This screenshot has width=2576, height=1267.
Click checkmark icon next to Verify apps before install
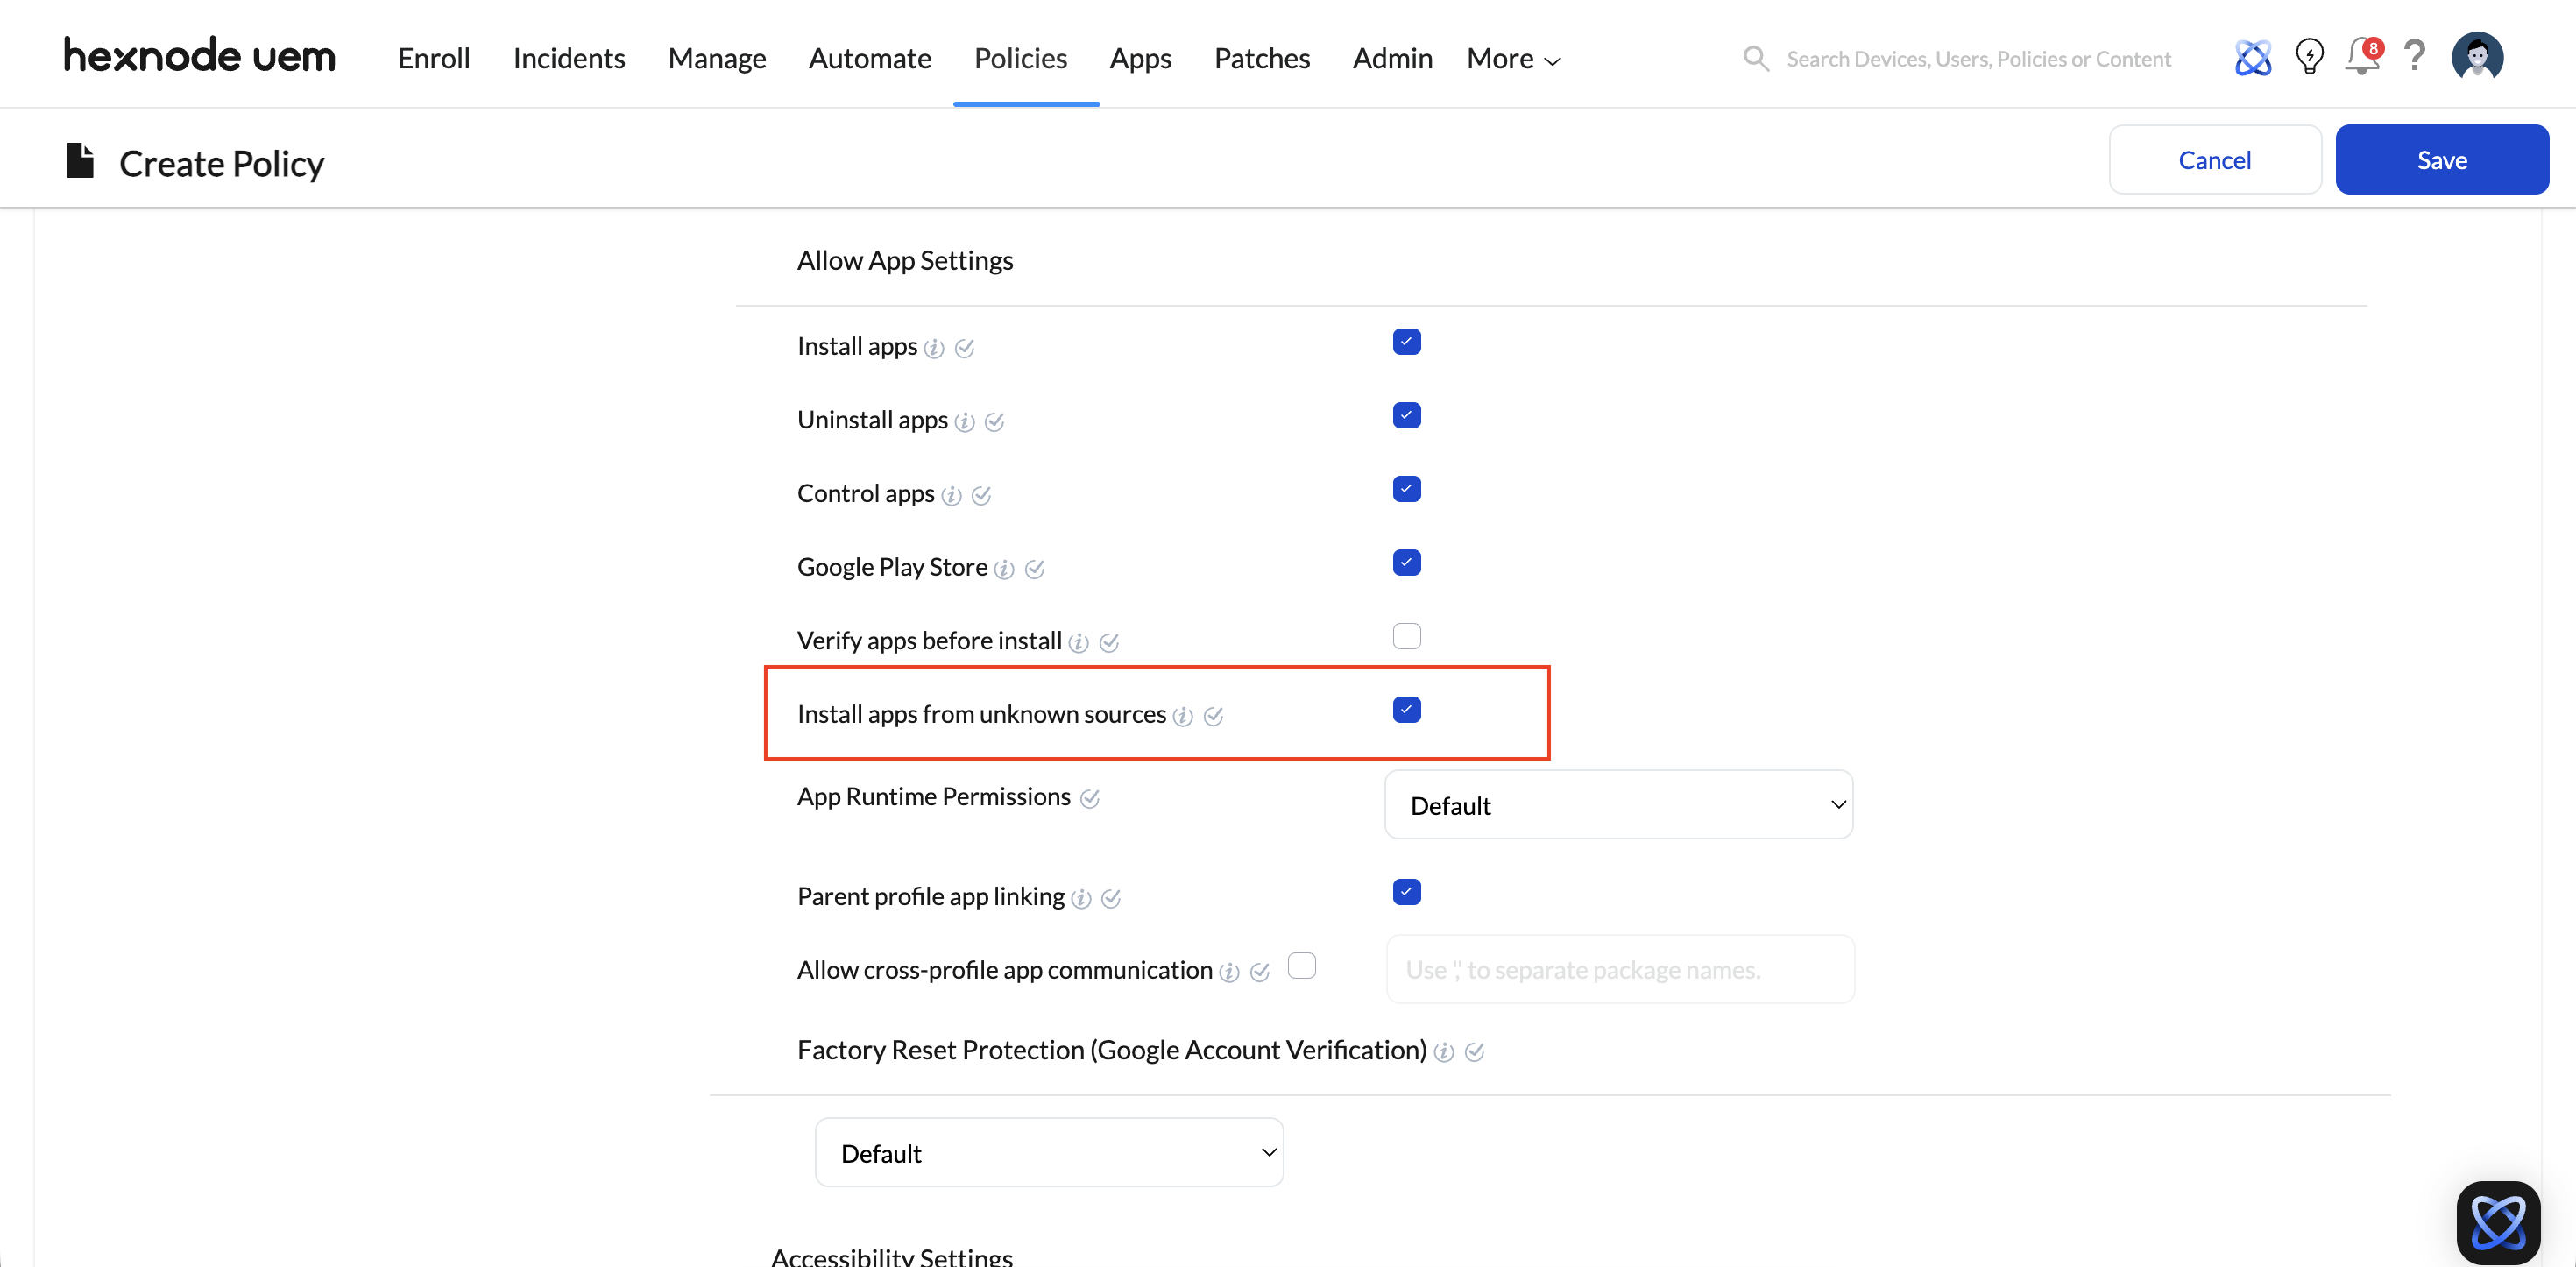click(1109, 643)
